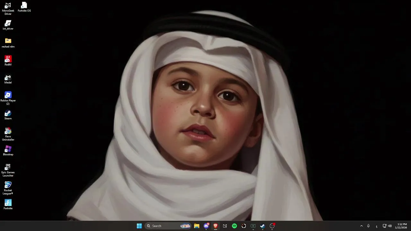
Task: Select the Steam desktop shortcut
Action: tap(8, 115)
